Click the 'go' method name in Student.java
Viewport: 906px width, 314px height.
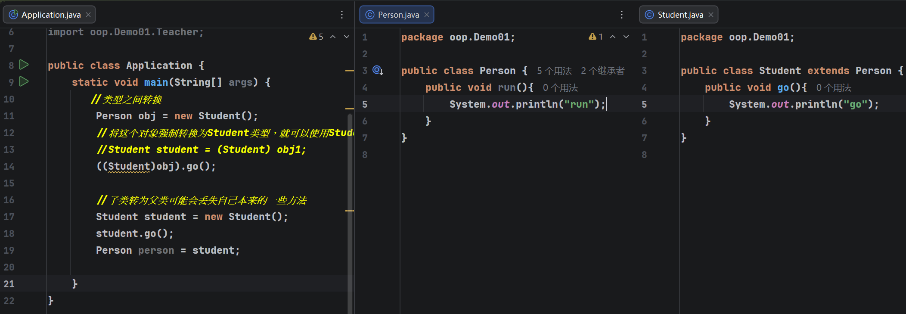pyautogui.click(x=783, y=87)
